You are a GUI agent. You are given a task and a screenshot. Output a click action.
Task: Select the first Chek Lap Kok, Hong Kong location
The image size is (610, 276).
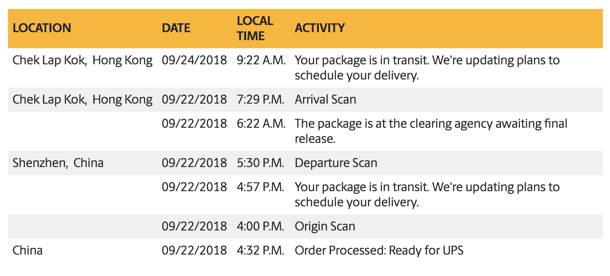click(x=82, y=60)
